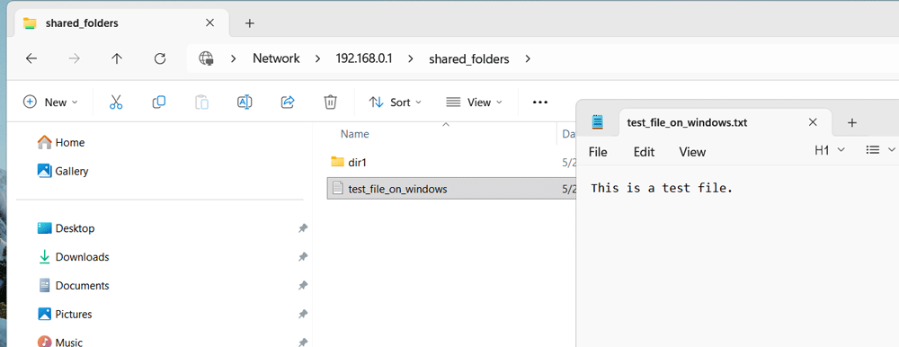Go back with the left arrow
The image size is (899, 347).
point(31,58)
